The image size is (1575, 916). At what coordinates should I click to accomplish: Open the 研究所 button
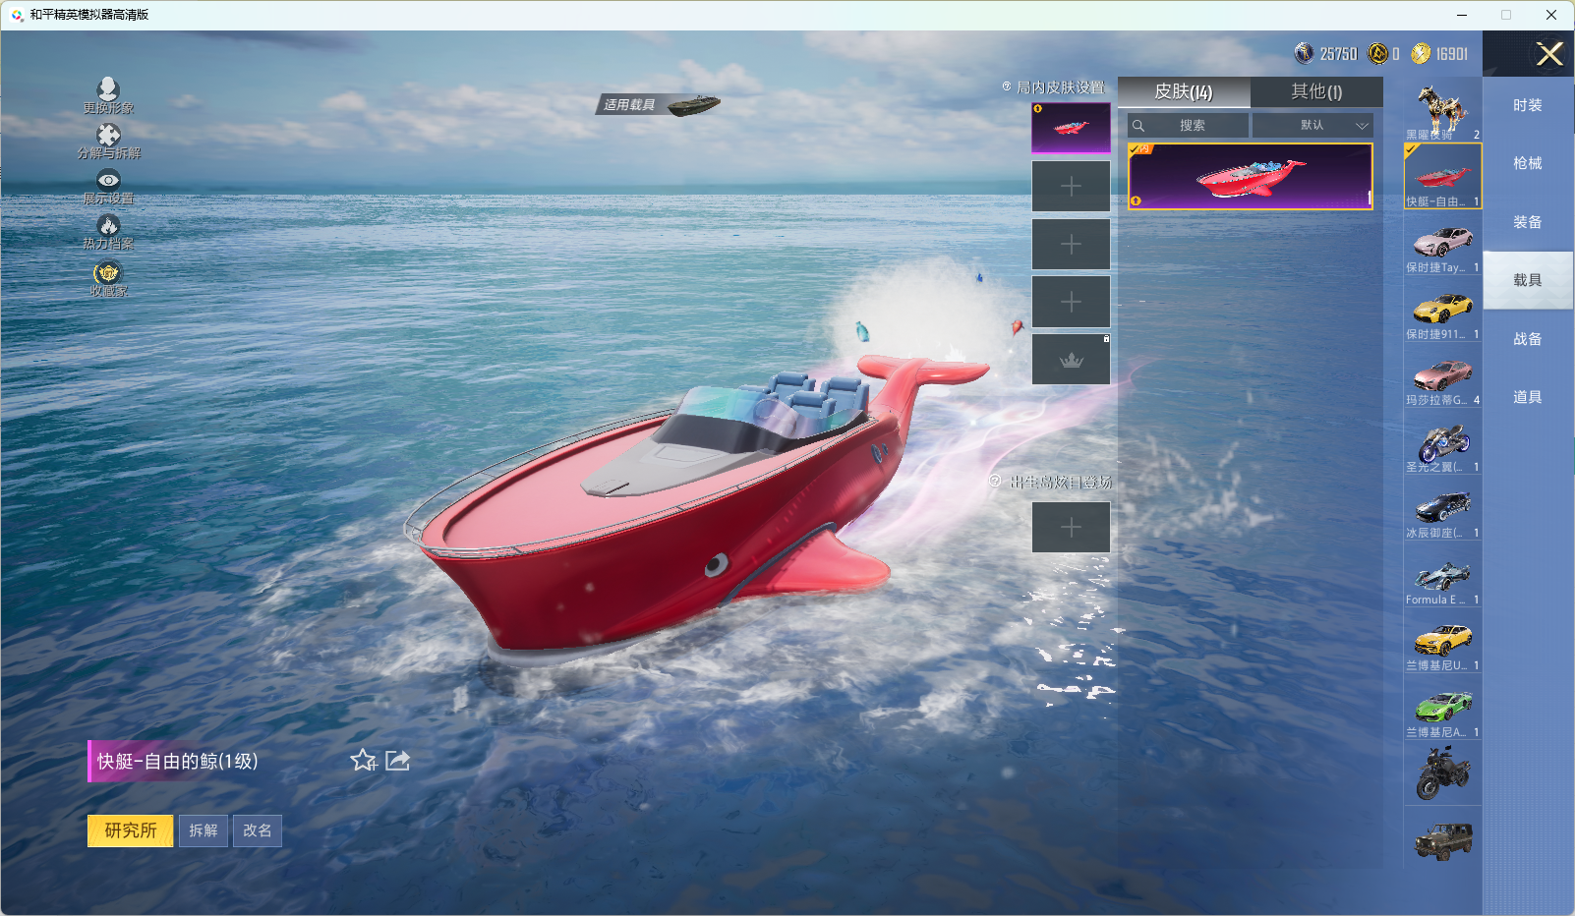click(131, 830)
